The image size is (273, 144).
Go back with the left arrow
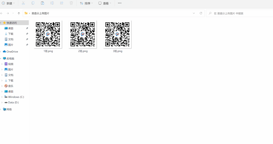click(2, 13)
